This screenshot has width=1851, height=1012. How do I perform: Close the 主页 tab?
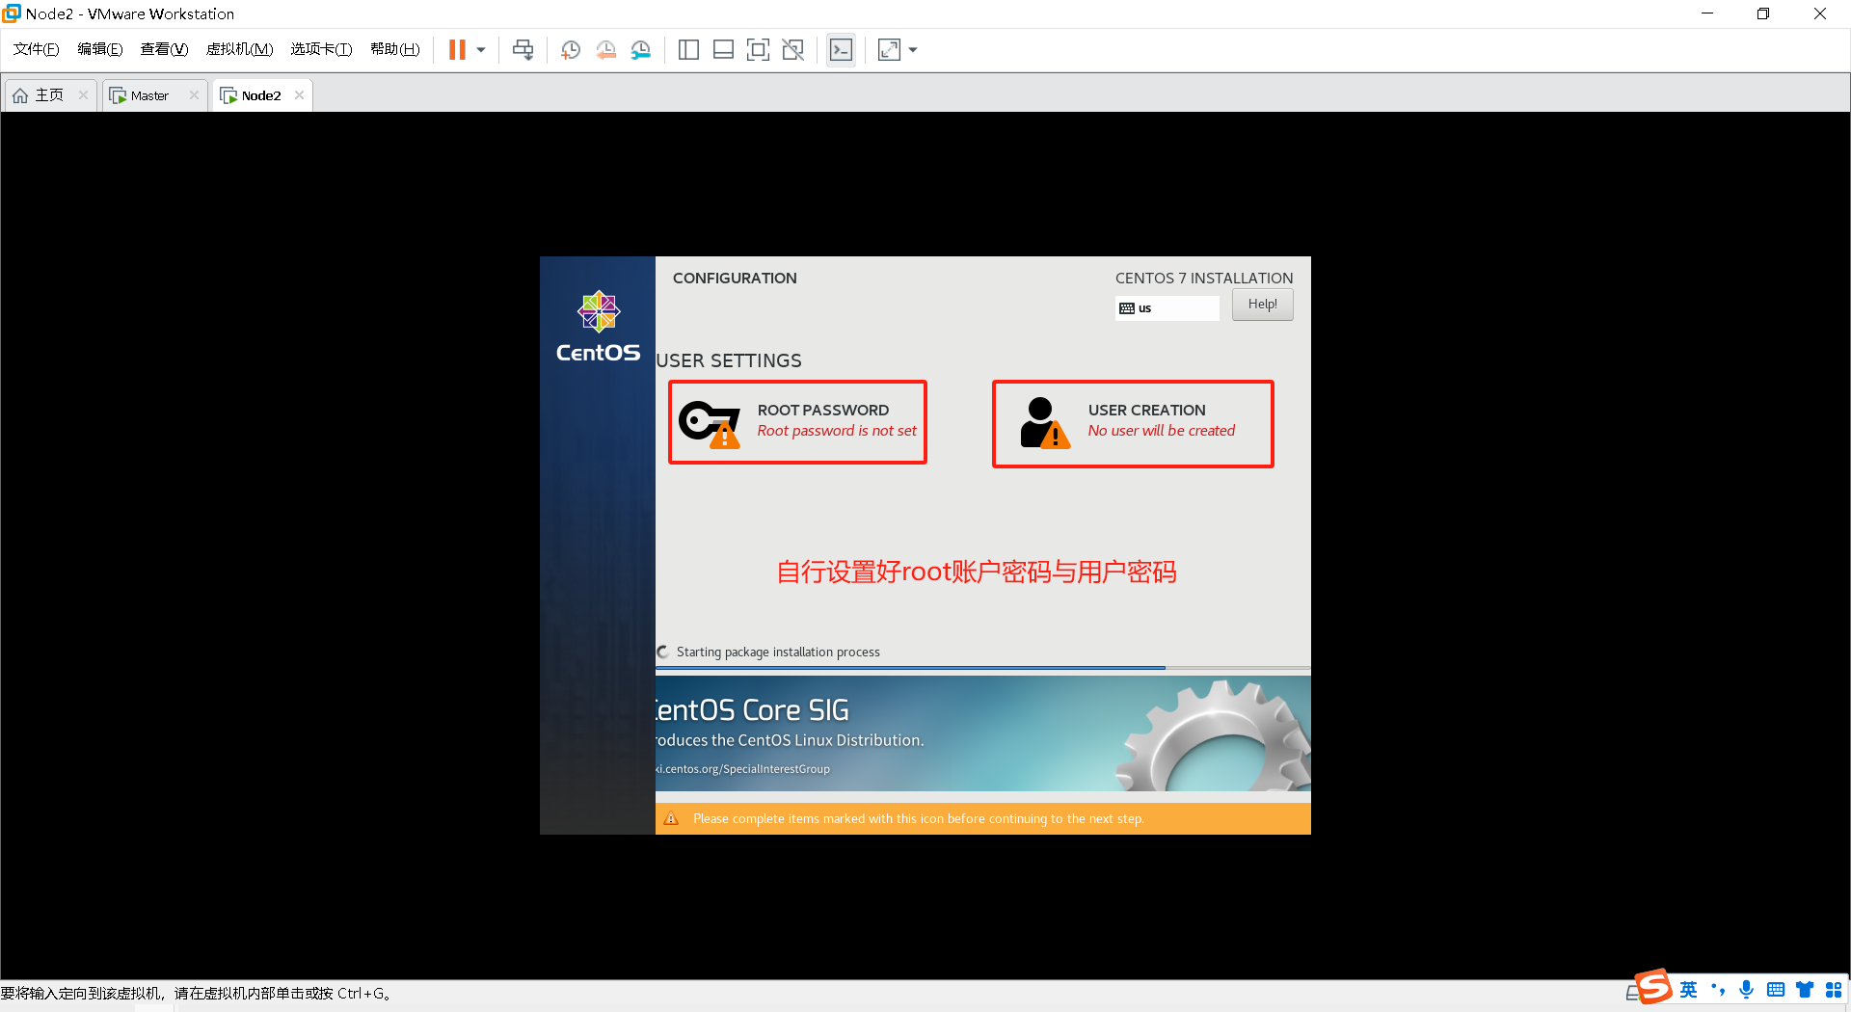pyautogui.click(x=83, y=94)
